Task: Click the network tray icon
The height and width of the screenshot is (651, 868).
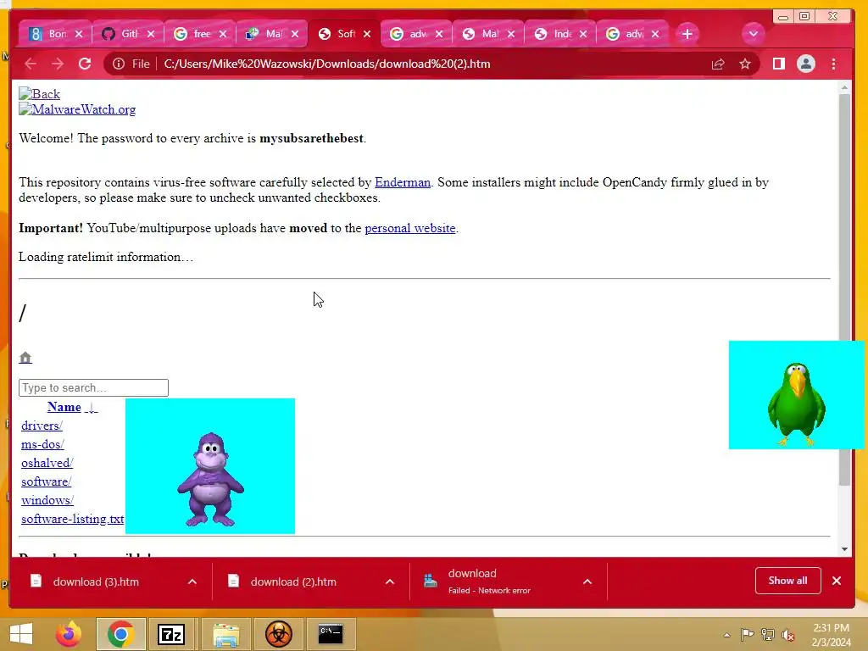Action: pyautogui.click(x=768, y=635)
